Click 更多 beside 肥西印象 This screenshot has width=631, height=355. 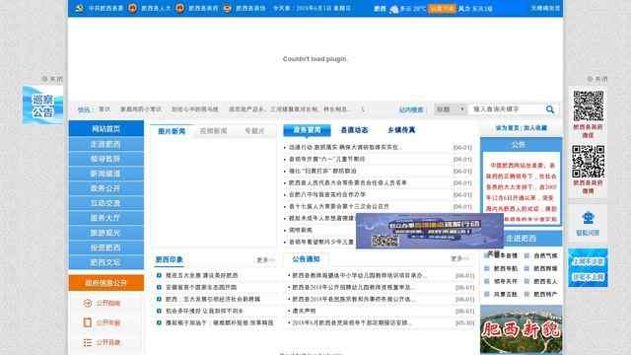264,260
